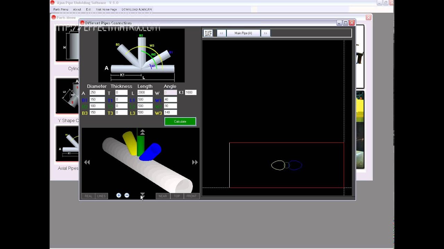This screenshot has width=444, height=249.
Task: Go to previous pipe with << button
Action: pos(222,33)
